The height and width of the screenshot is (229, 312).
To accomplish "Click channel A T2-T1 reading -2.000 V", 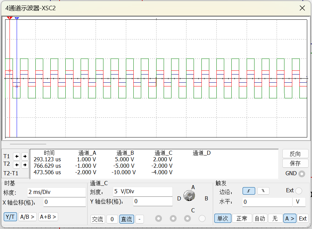I will pos(85,172).
